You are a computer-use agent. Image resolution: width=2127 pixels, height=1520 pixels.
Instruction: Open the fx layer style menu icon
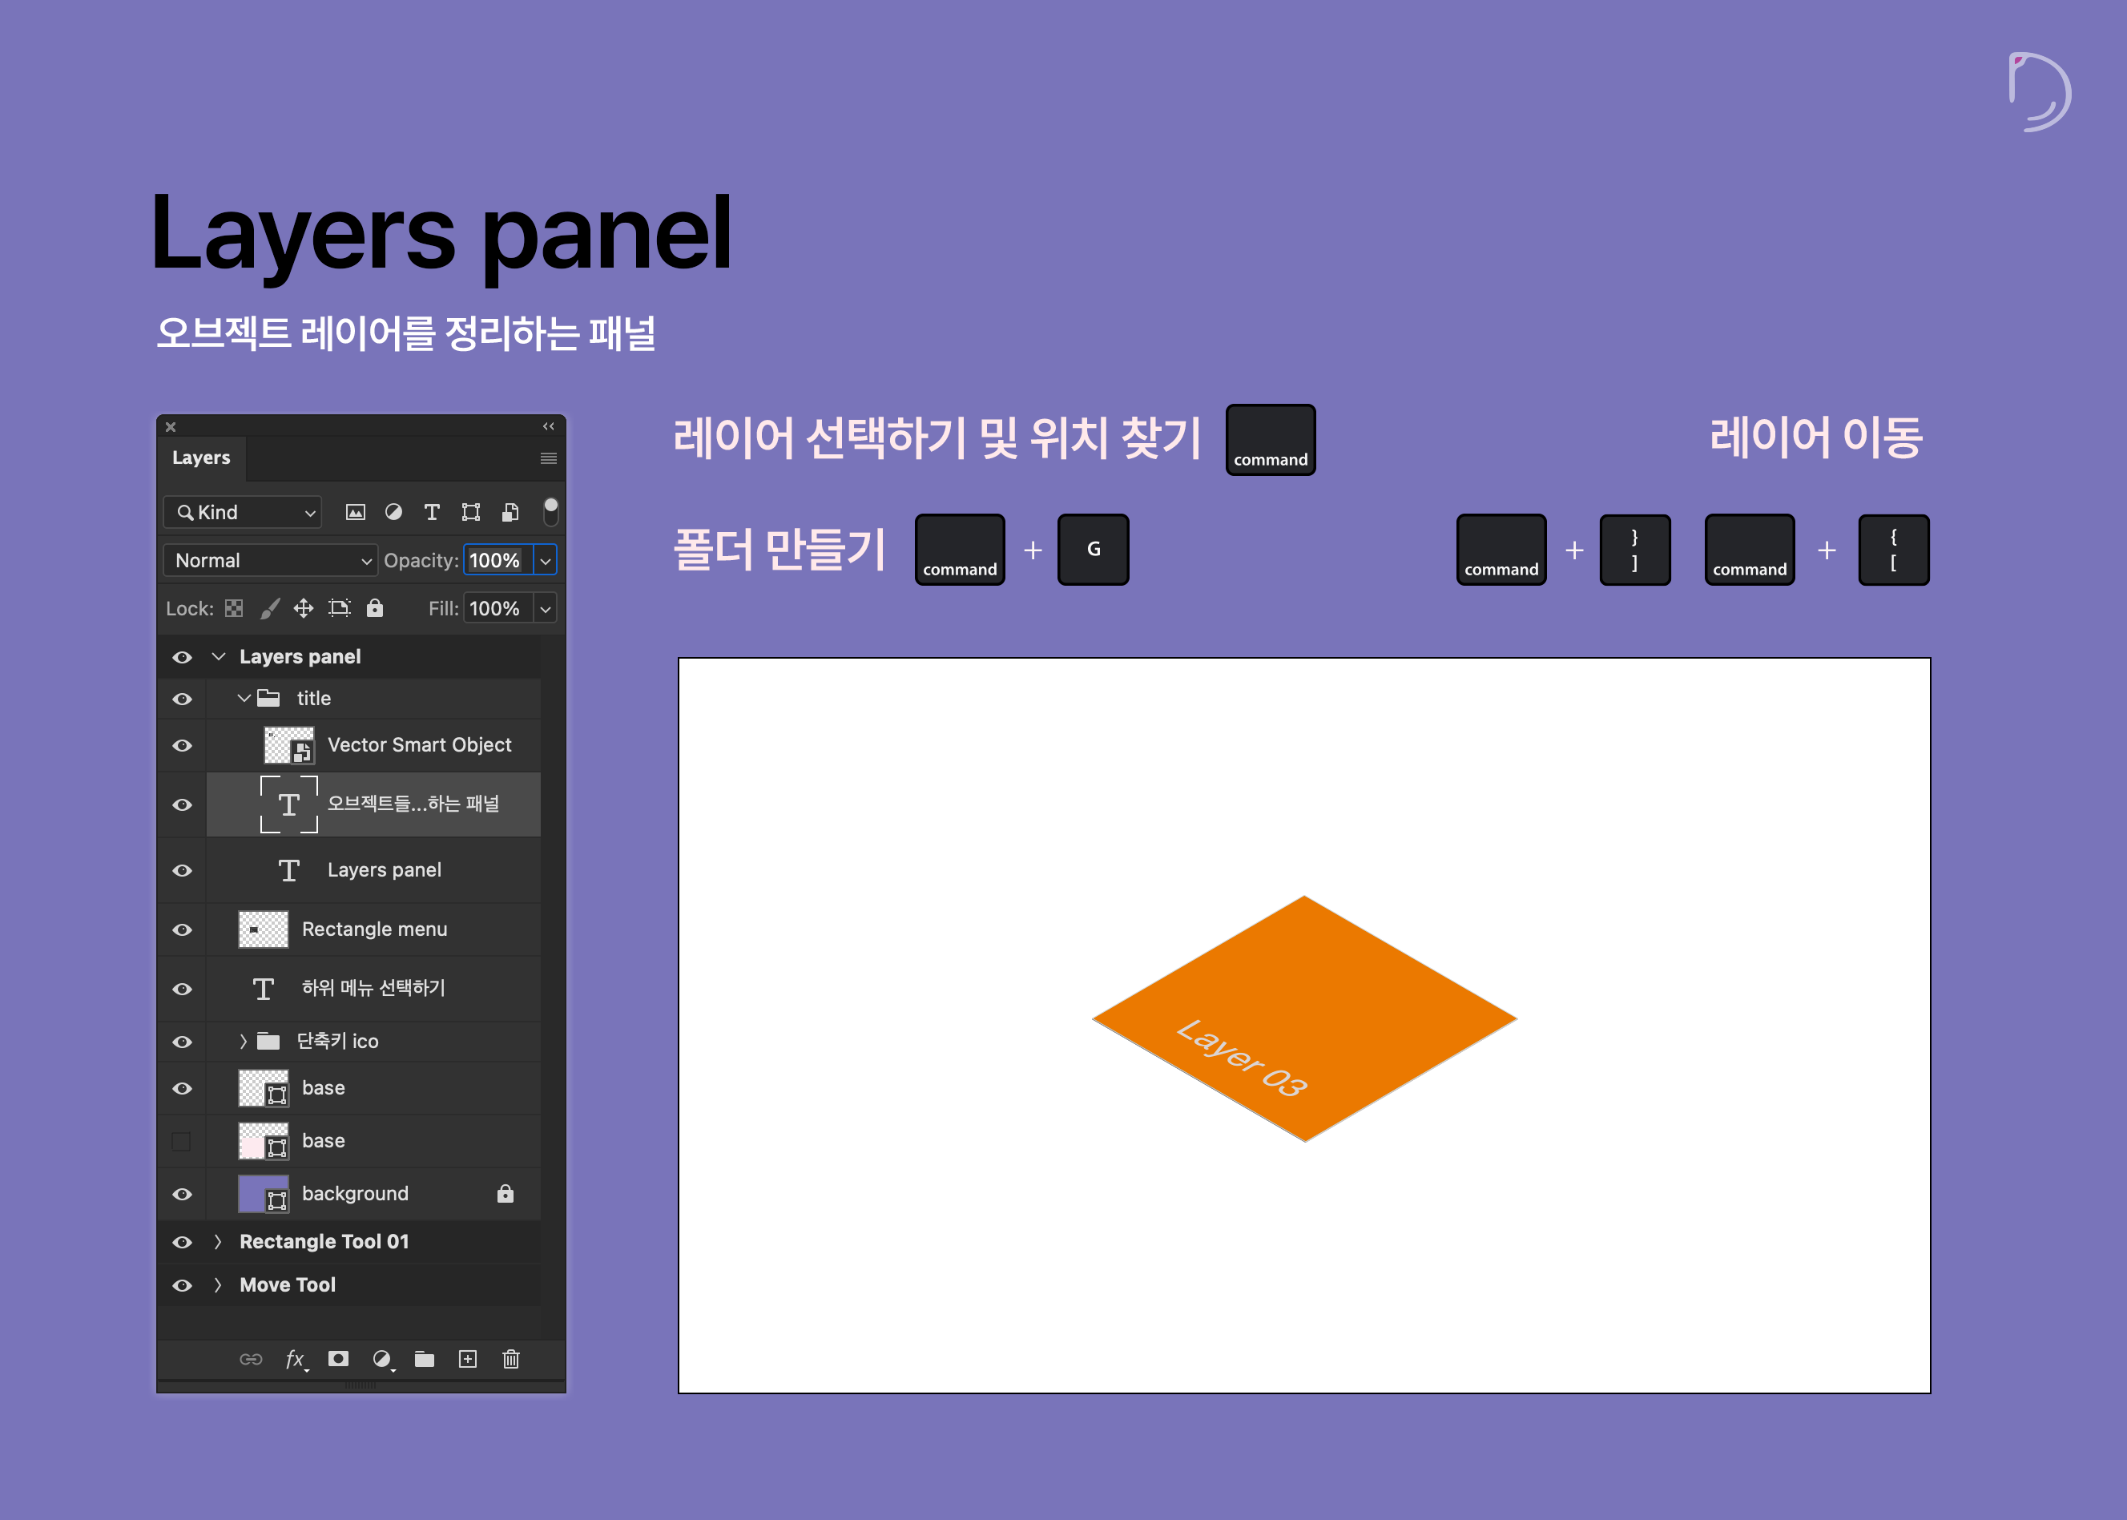coord(295,1359)
